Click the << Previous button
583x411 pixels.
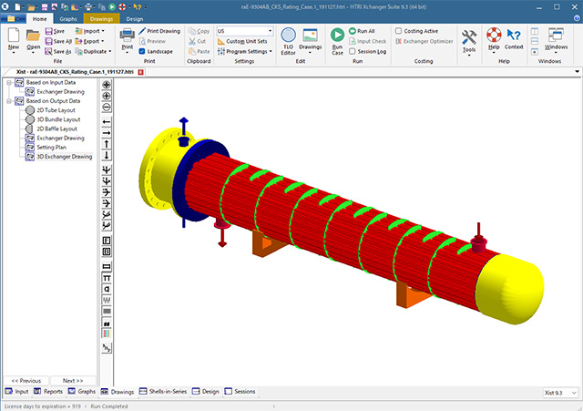tap(26, 380)
